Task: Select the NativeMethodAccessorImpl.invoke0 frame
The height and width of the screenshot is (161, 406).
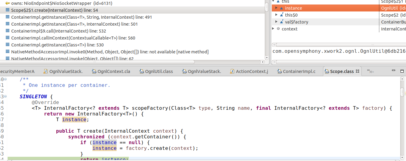Action: pos(110,52)
